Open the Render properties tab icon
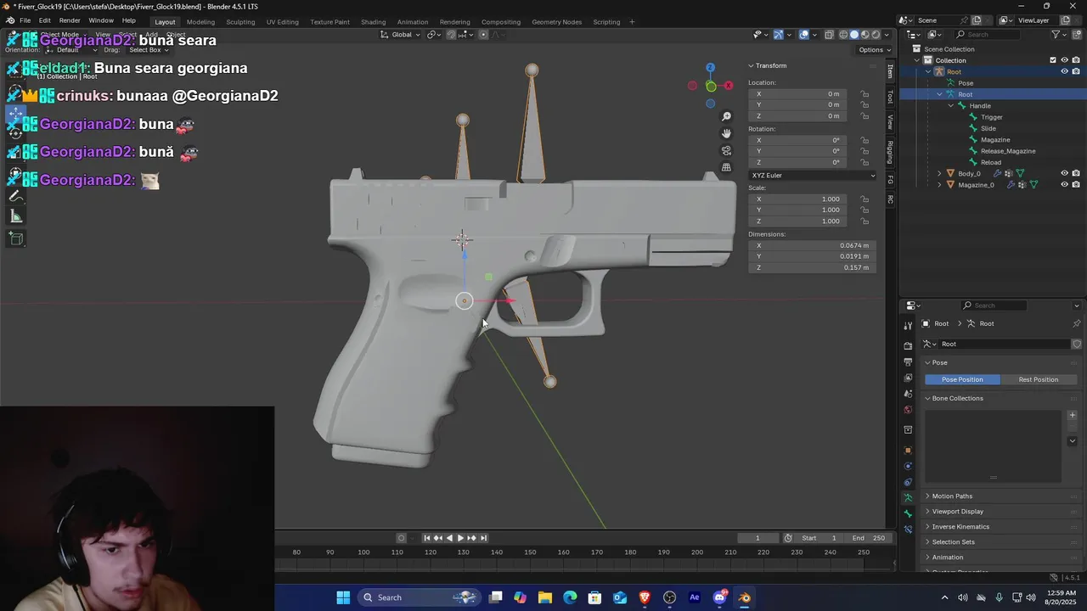This screenshot has height=611, width=1087. (908, 345)
